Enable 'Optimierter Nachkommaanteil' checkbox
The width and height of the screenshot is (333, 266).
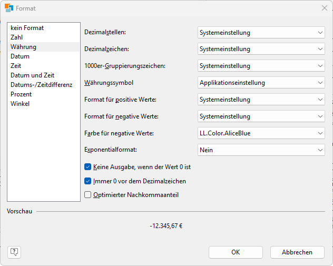[88, 195]
